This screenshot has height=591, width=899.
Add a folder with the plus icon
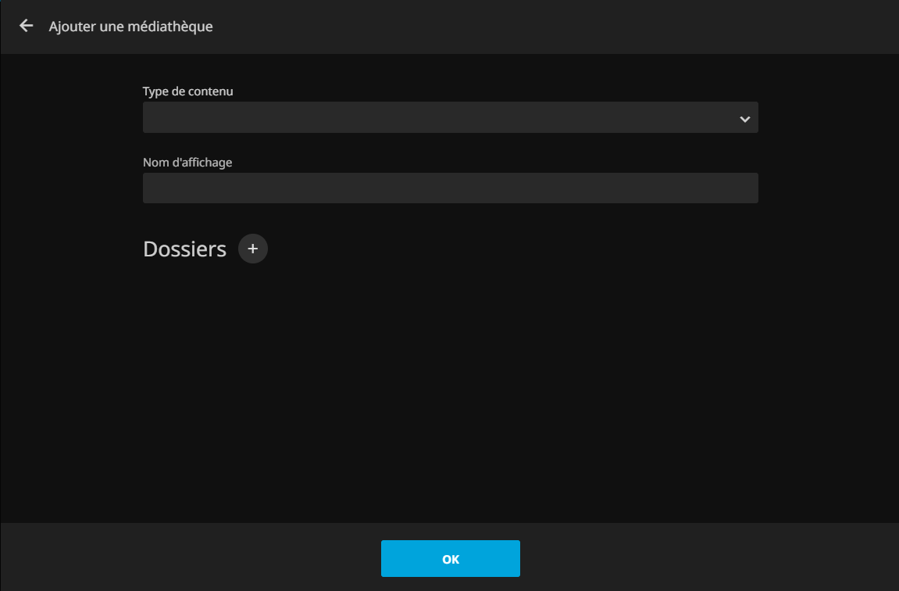pyautogui.click(x=252, y=249)
